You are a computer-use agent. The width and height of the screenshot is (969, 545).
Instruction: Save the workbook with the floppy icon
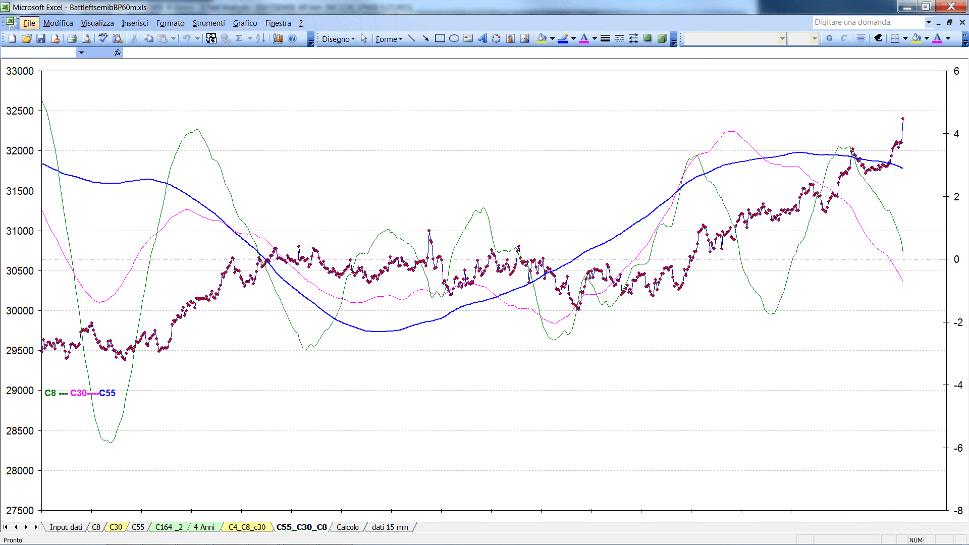[x=41, y=38]
